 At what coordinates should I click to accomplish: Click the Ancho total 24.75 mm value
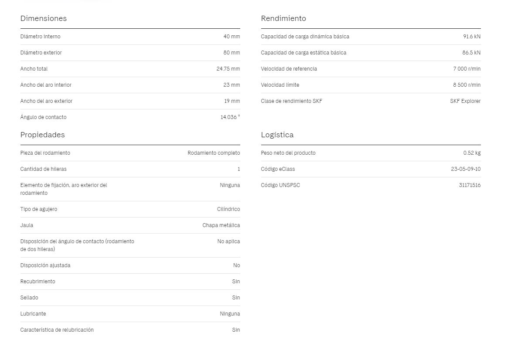[228, 69]
